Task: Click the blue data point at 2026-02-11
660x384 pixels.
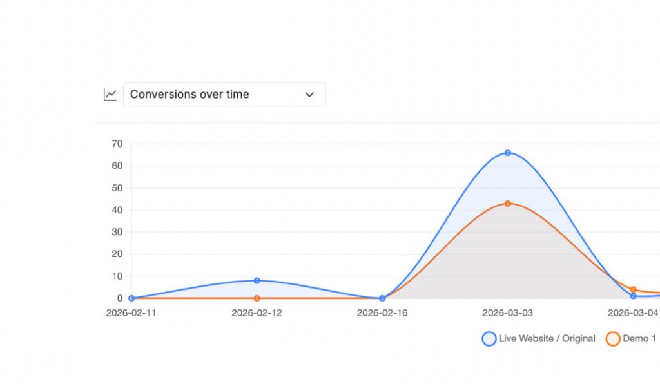Action: coord(131,298)
